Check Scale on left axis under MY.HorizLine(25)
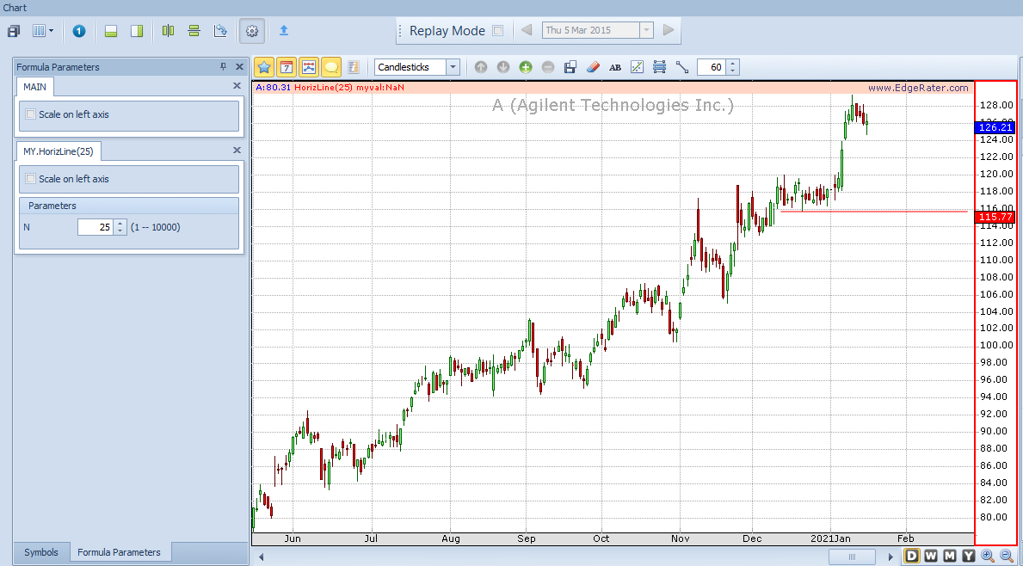 tap(31, 179)
